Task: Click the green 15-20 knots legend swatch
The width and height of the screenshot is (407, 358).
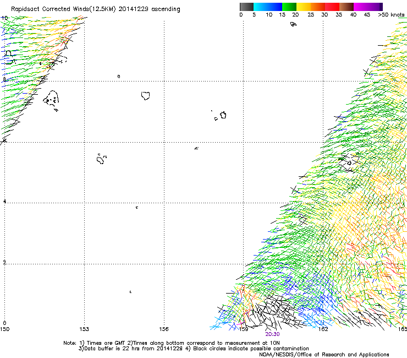Action: tap(289, 7)
